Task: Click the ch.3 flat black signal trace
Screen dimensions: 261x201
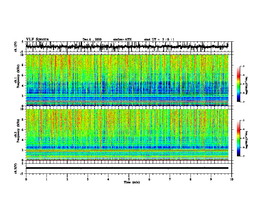Action: coord(127,168)
